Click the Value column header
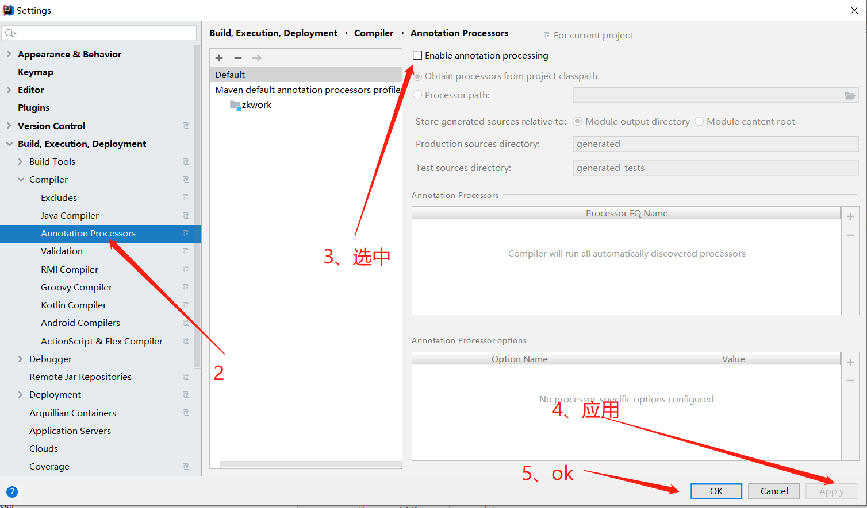Image resolution: width=867 pixels, height=508 pixels. 734,359
